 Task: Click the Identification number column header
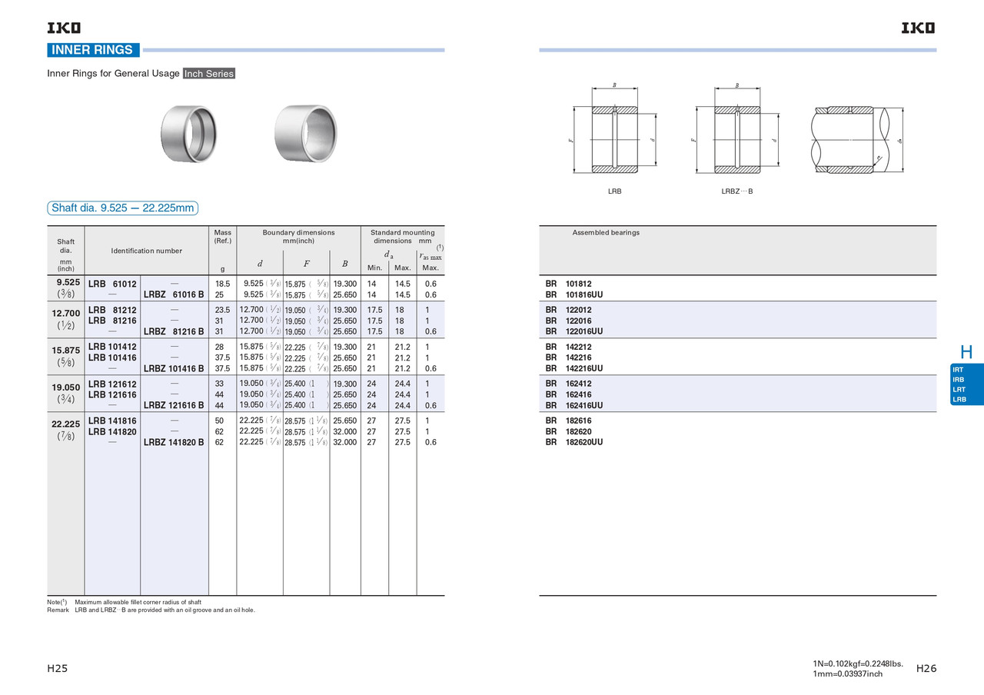(x=147, y=251)
